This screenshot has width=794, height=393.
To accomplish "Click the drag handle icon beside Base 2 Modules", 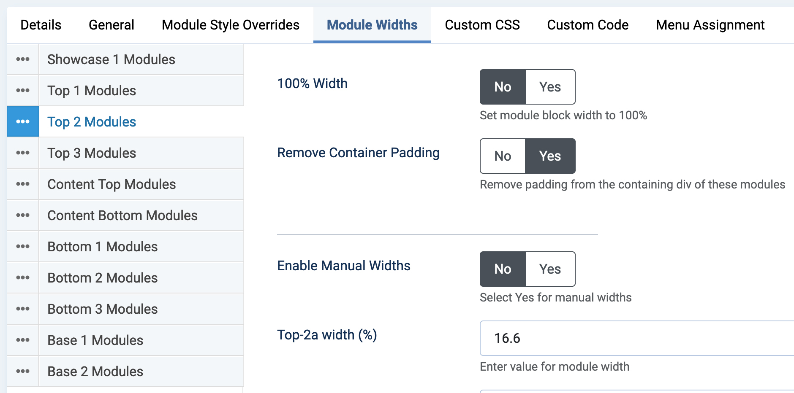I will [22, 371].
